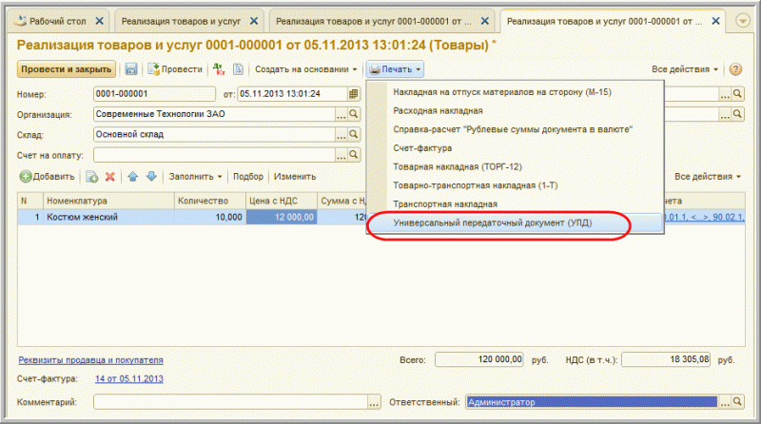Click the Всего total field 120 000,00

479,359
